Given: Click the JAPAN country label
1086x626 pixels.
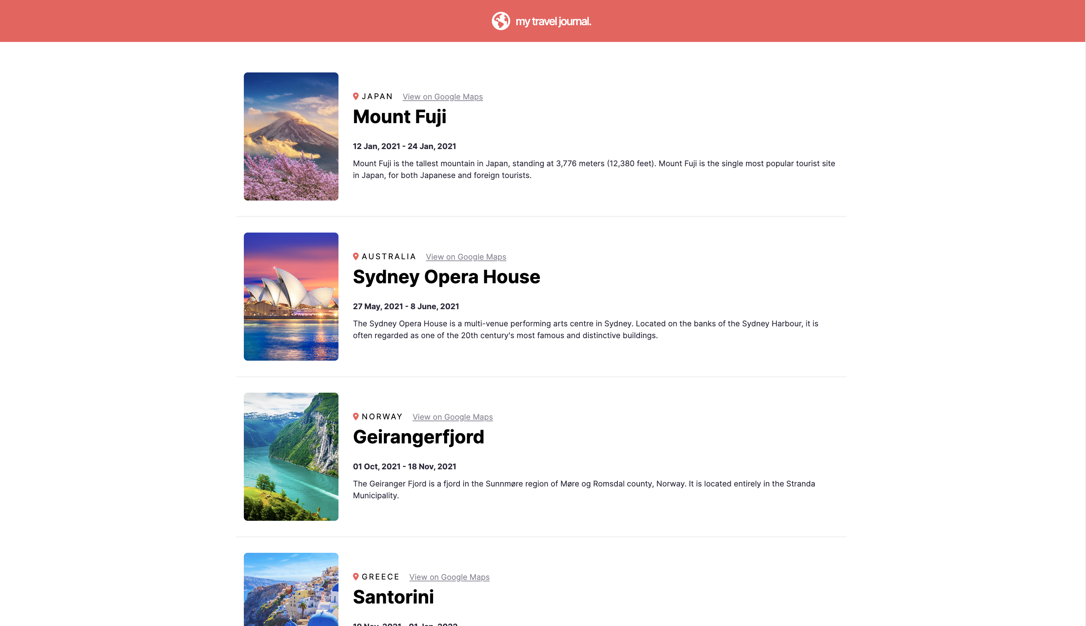Looking at the screenshot, I should [x=377, y=96].
